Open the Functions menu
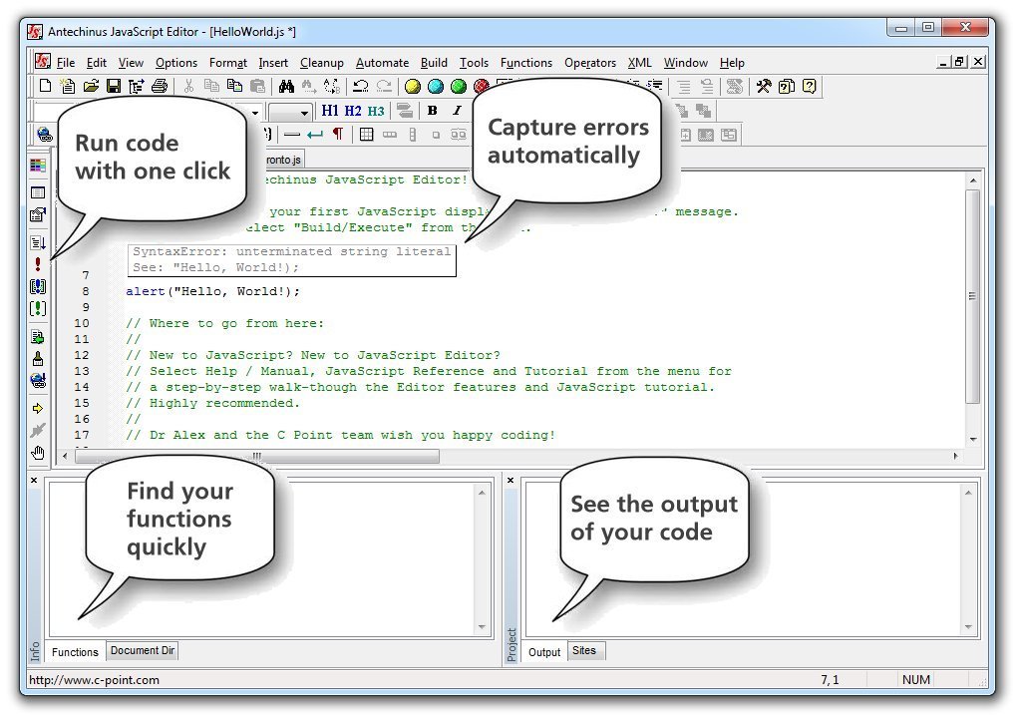The height and width of the screenshot is (716, 1021). tap(526, 63)
